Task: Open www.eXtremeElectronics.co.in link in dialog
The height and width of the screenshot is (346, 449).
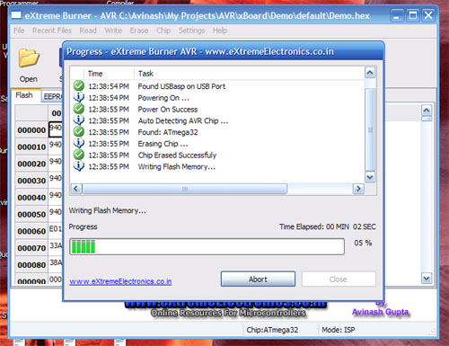Action: pyautogui.click(x=120, y=281)
